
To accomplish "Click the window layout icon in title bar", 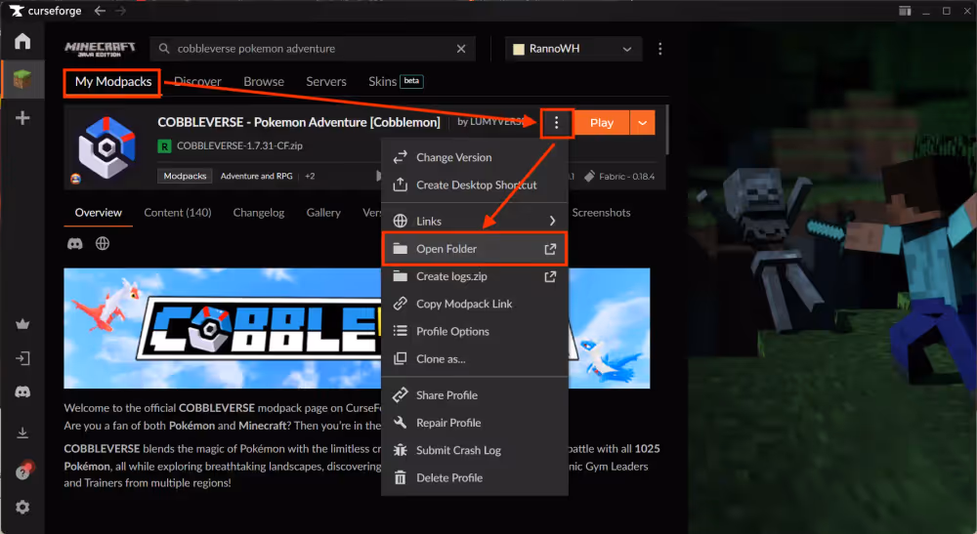I will (x=905, y=11).
